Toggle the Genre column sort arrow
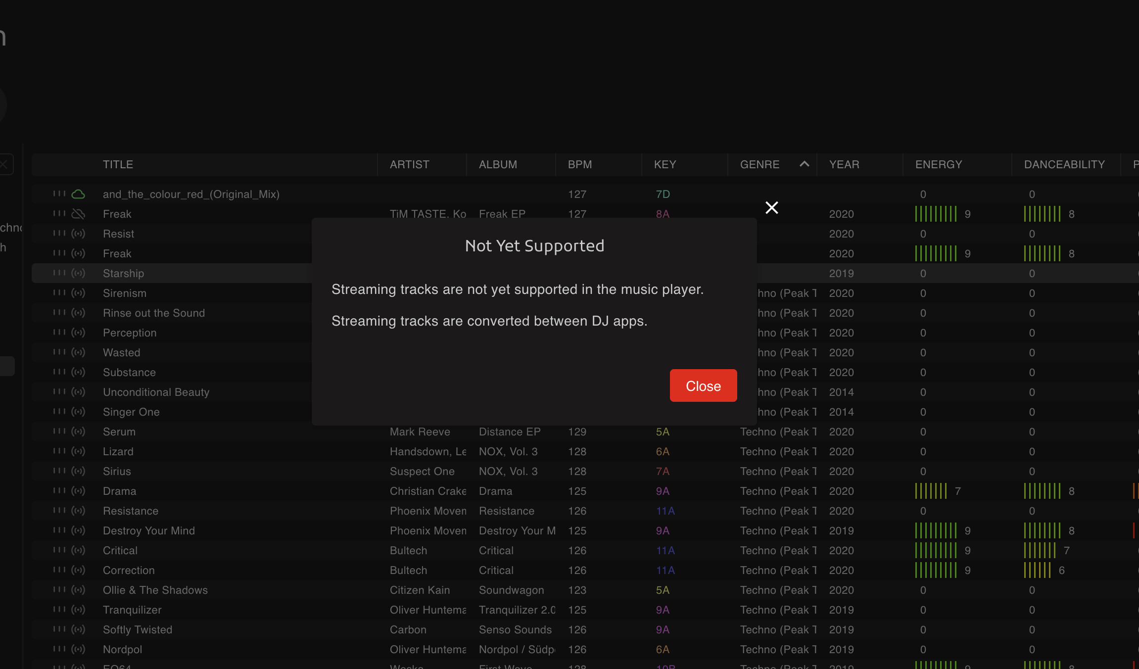 (x=805, y=164)
